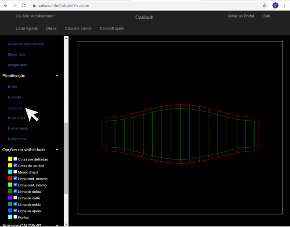Reload the page with the refresh icon
Image resolution: width=290 pixels, height=227 pixels.
[x=24, y=5]
